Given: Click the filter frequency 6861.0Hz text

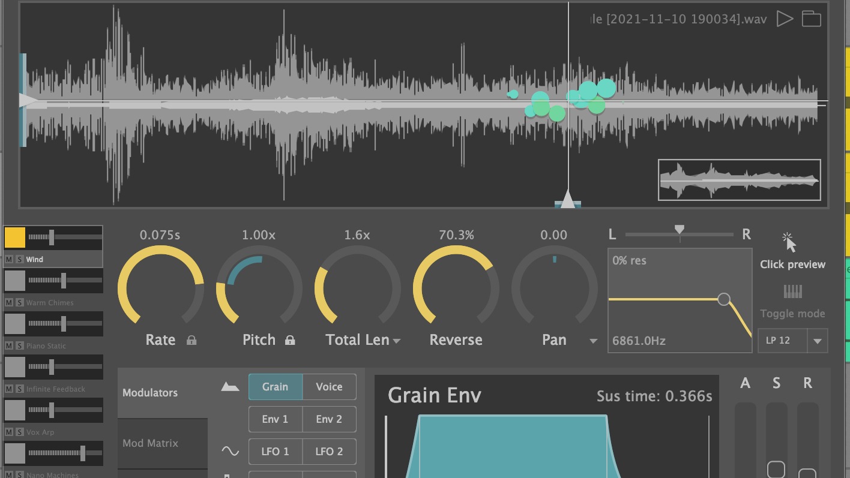Looking at the screenshot, I should (639, 341).
